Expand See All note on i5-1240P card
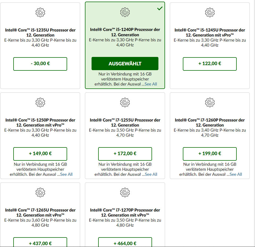This screenshot has height=247, width=255. pos(151,84)
